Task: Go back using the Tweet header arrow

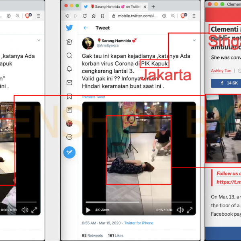Action: [86, 28]
